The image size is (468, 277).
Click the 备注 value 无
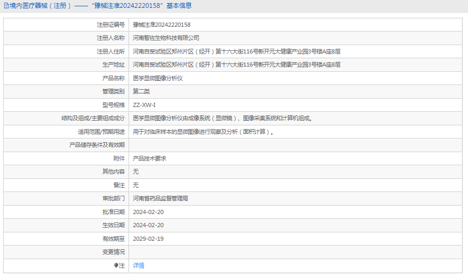(x=135, y=185)
